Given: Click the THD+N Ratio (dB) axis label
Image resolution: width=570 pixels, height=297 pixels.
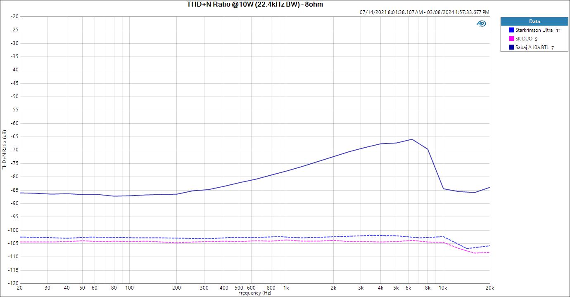Looking at the screenshot, I should [x=5, y=150].
